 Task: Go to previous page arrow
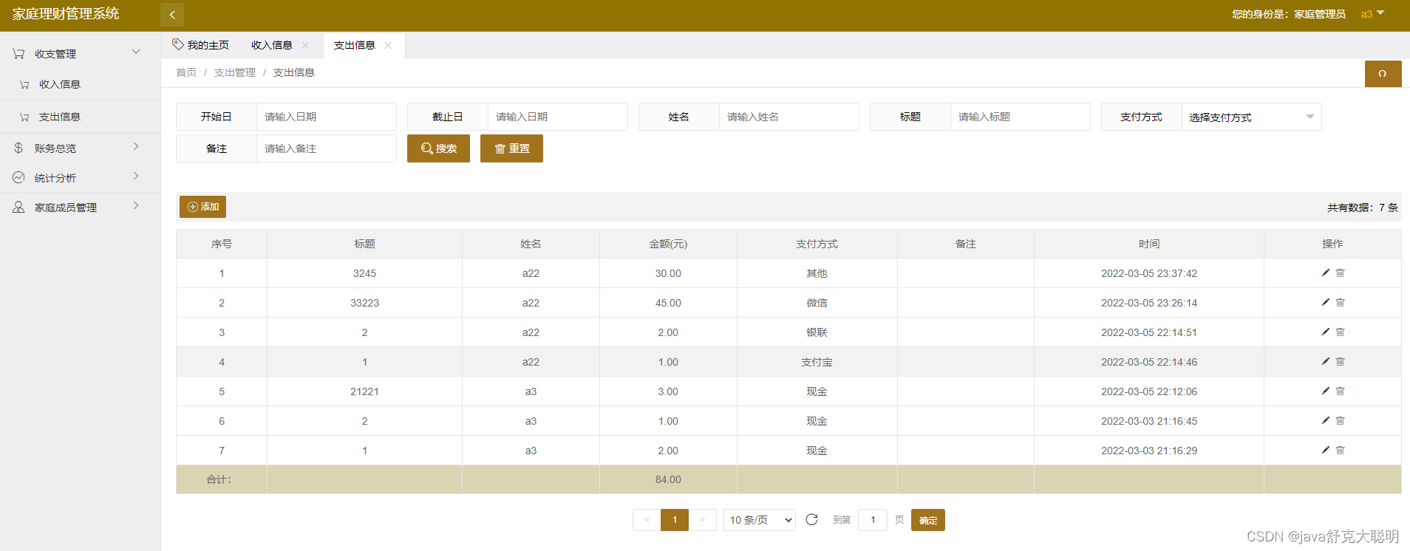click(x=647, y=520)
